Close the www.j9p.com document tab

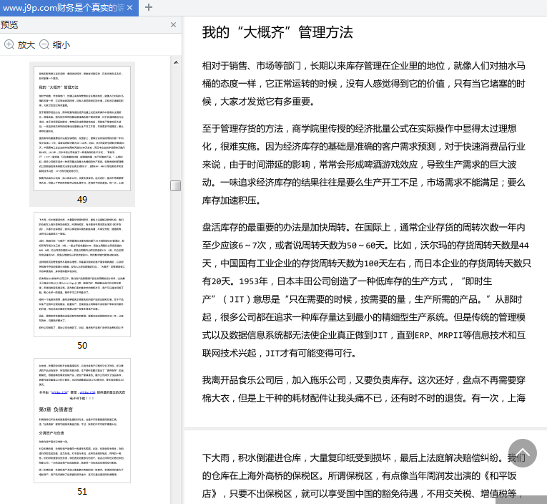coord(129,8)
